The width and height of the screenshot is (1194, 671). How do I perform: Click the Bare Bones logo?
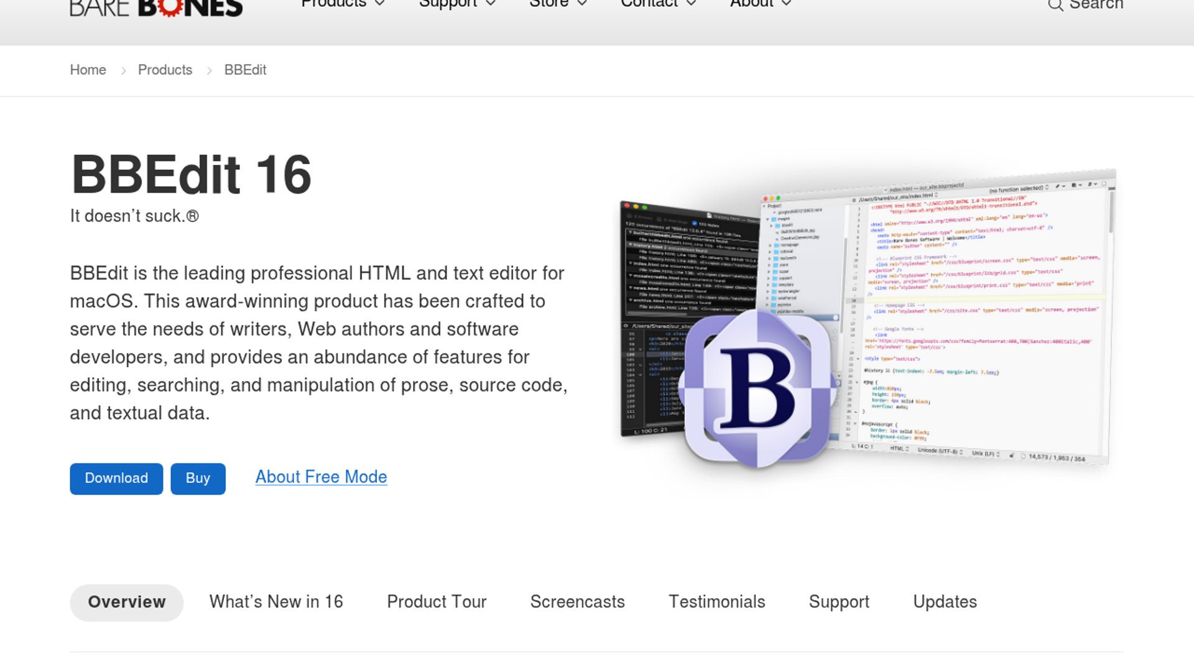[156, 7]
